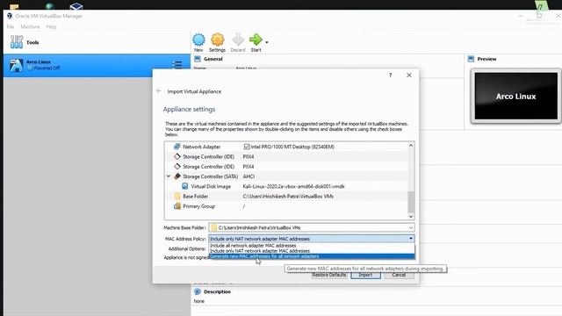Click the New machine toolbar icon

tap(198, 39)
